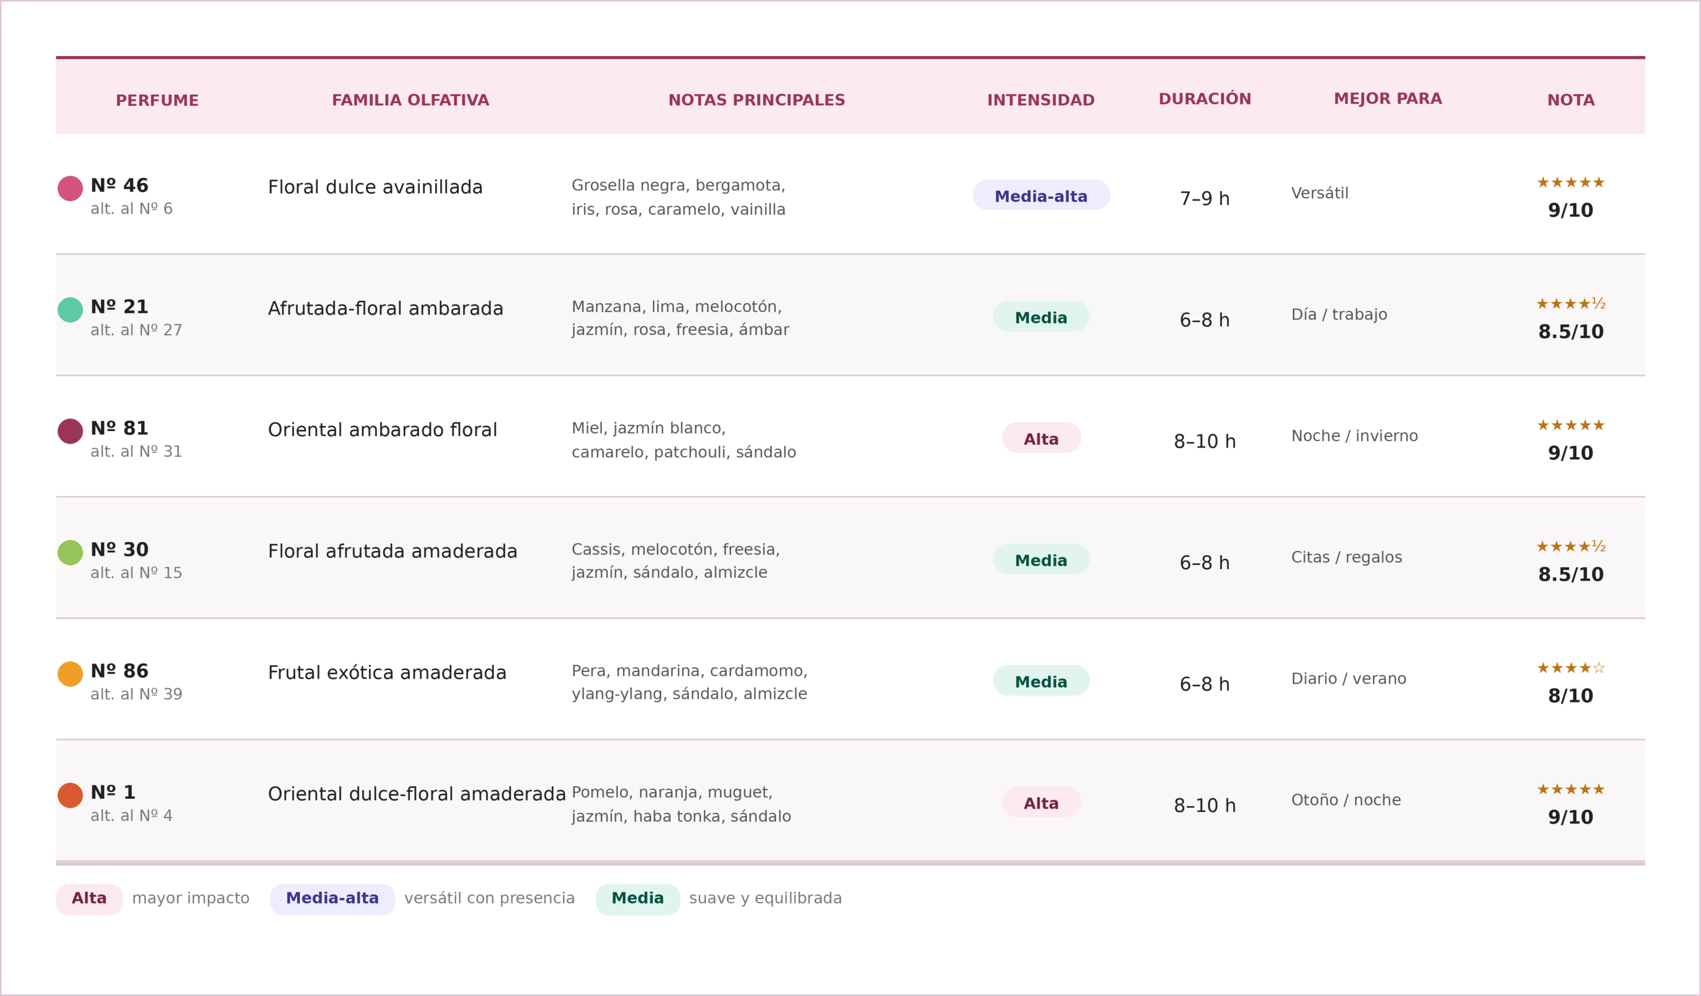The image size is (1701, 996).
Task: Click the pink dot beside Nº 46
Action: tap(70, 189)
